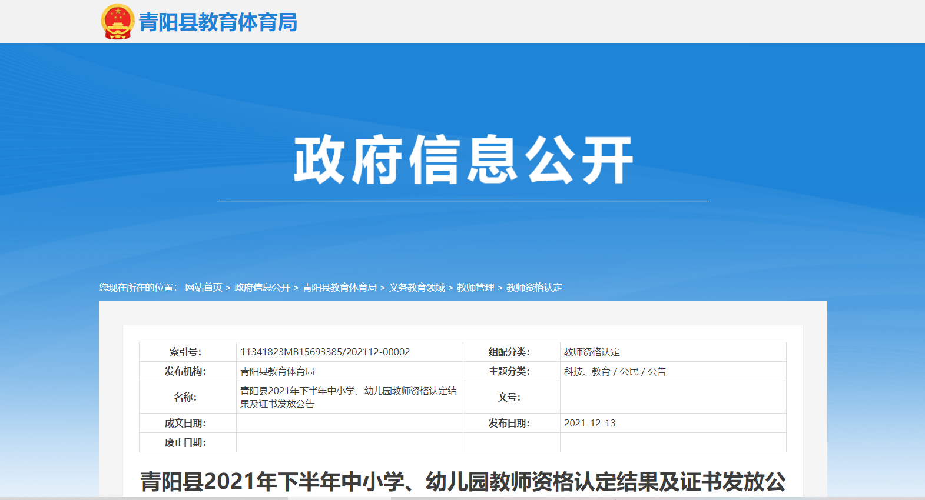Click the index number 11341823MB15693385/202112-00002
This screenshot has width=925, height=500.
tap(325, 352)
